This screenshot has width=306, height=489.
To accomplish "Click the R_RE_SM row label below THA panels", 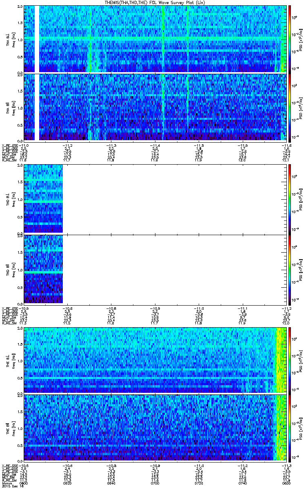I will click(x=9, y=161).
